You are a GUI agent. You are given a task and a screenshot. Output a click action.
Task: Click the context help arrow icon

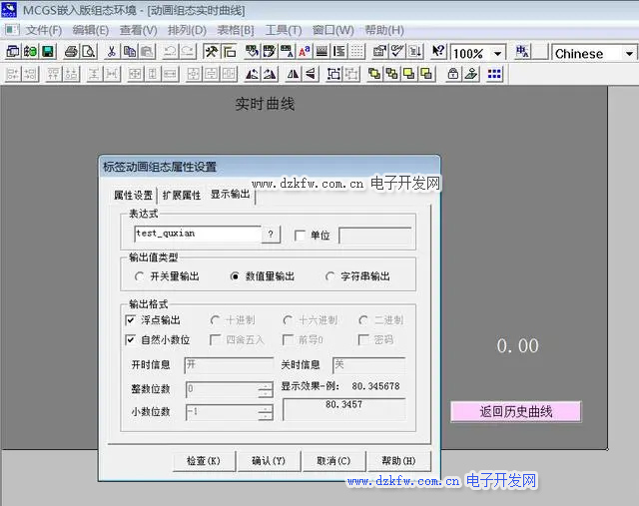435,52
